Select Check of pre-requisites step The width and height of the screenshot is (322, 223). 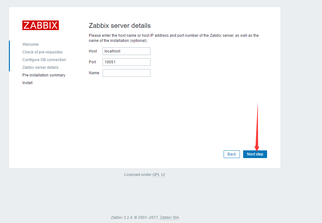point(42,52)
